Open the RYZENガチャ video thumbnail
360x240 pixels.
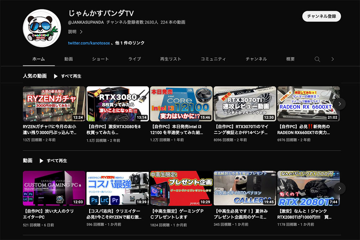[54, 104]
